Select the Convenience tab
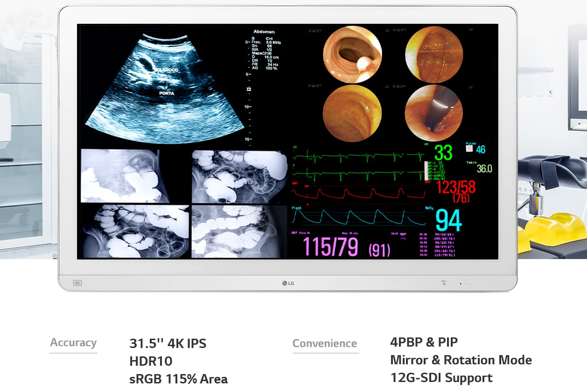This screenshot has height=389, width=587. [x=325, y=344]
